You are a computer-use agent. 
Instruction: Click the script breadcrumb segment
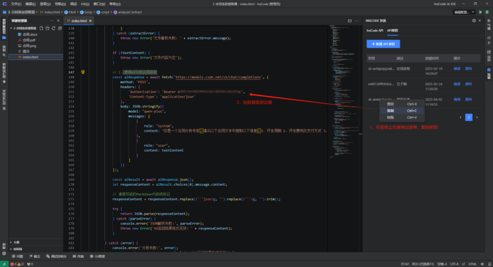(x=103, y=12)
